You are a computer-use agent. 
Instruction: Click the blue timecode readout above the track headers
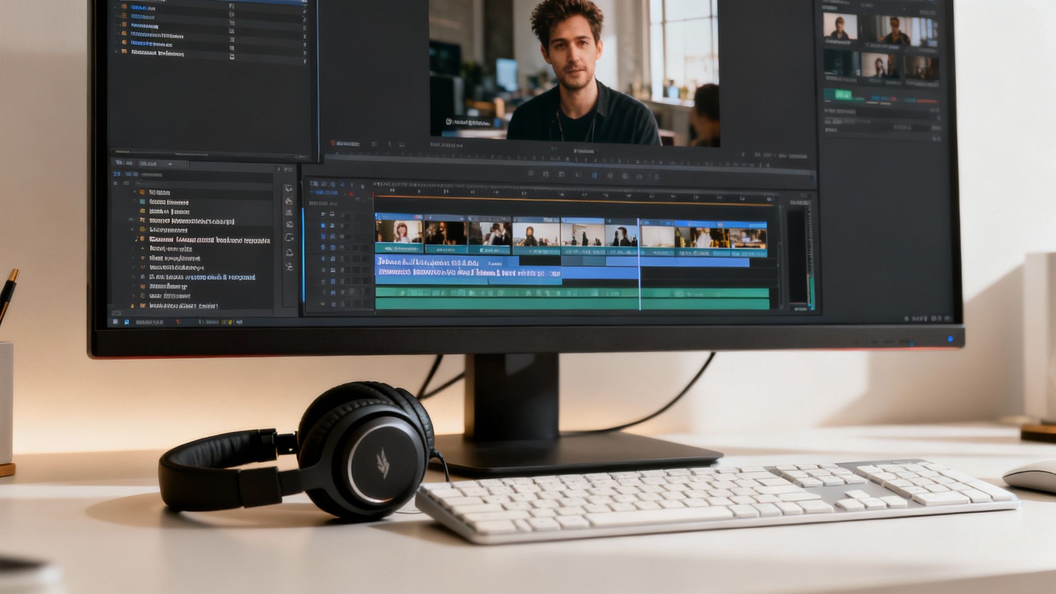(x=323, y=192)
